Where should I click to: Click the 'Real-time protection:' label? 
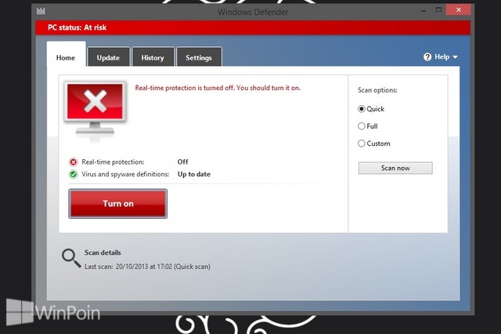(x=113, y=162)
